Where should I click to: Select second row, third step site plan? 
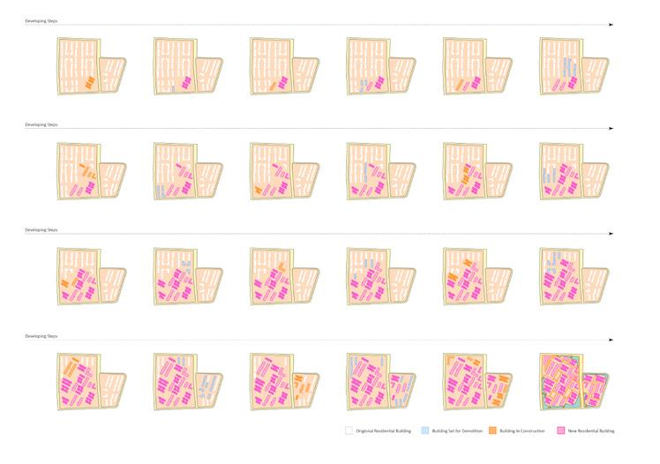(284, 171)
